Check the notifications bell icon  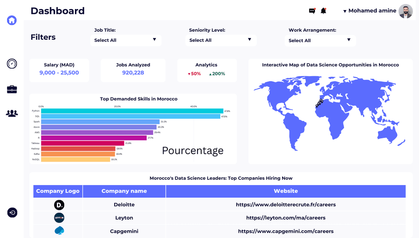pos(323,11)
